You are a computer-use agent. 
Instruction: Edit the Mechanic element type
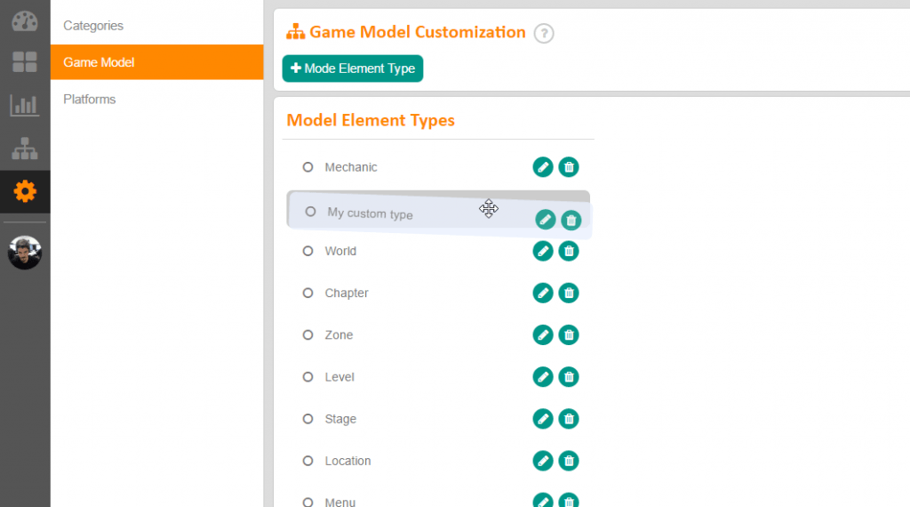point(543,167)
